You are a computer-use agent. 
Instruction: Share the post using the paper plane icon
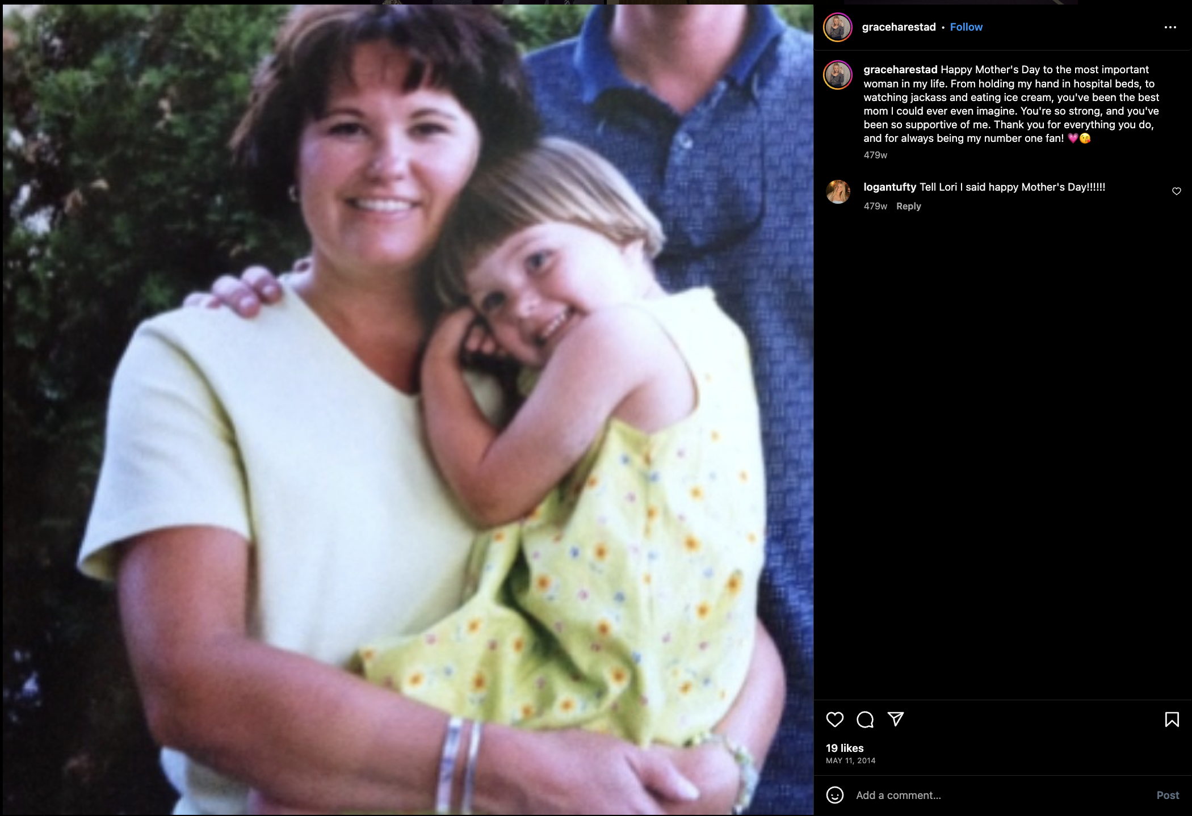(896, 719)
